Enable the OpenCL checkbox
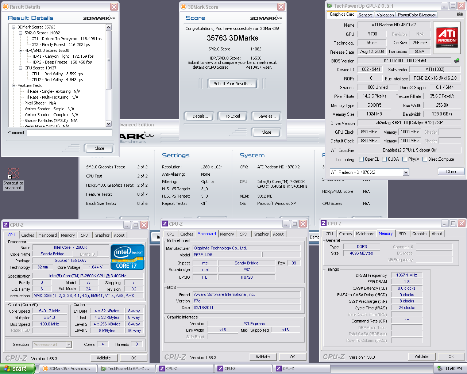 point(361,159)
